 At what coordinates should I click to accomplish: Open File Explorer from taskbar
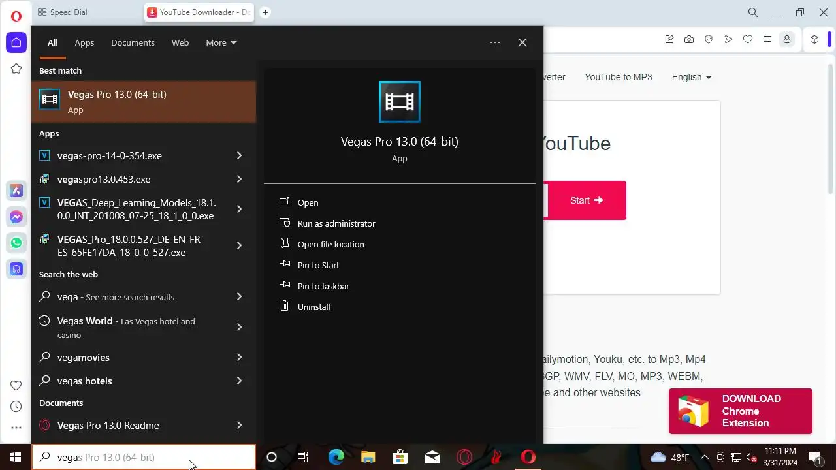point(368,457)
